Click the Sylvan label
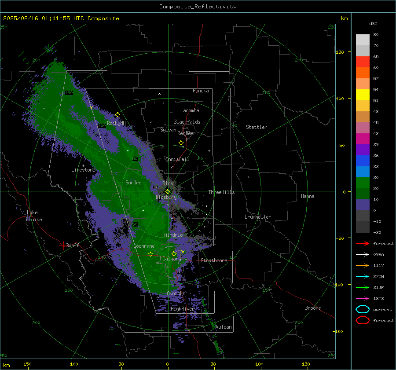 [168, 130]
